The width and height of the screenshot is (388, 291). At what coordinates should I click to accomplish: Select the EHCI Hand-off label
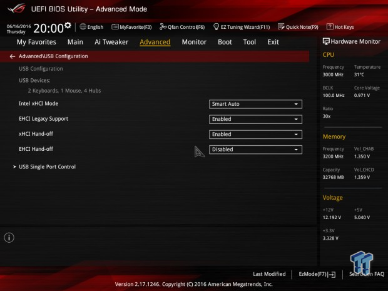point(36,149)
